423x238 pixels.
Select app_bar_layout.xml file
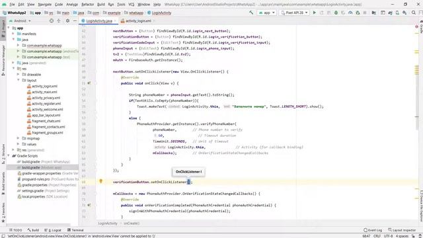[x=46, y=115]
